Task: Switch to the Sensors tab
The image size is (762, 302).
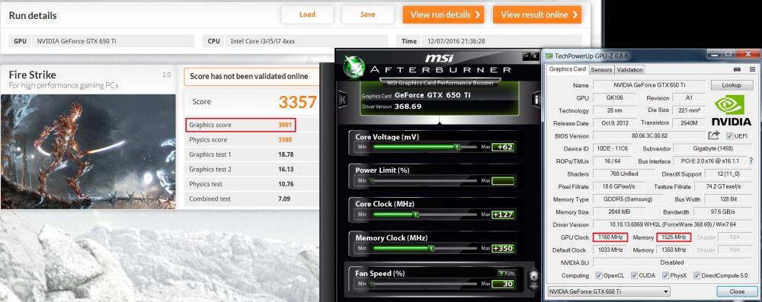Action: tap(601, 69)
